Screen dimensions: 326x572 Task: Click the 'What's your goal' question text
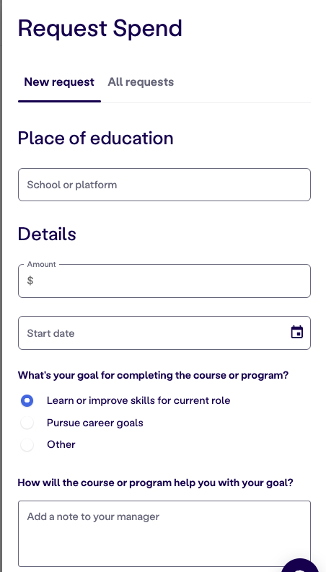tap(153, 375)
